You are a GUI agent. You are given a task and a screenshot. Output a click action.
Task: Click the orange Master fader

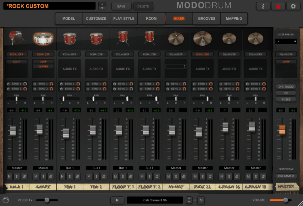click(x=282, y=130)
